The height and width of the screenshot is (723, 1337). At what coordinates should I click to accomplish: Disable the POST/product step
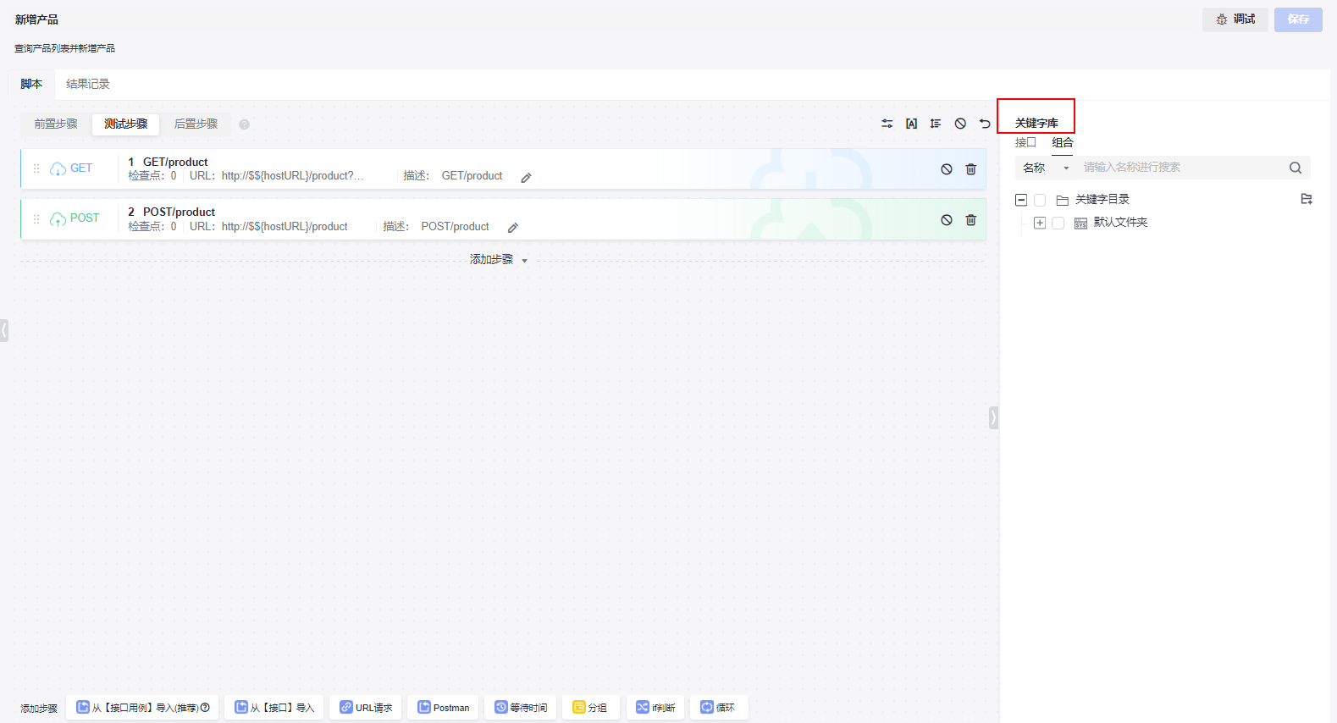[947, 220]
